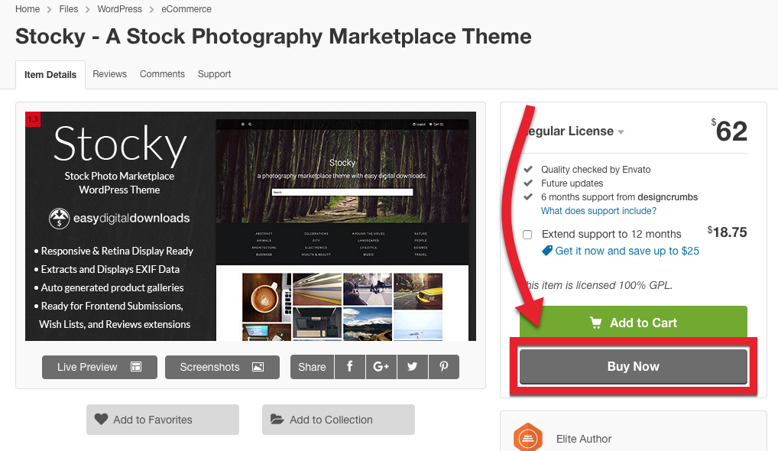Go to Home breadcrumb

coord(28,9)
